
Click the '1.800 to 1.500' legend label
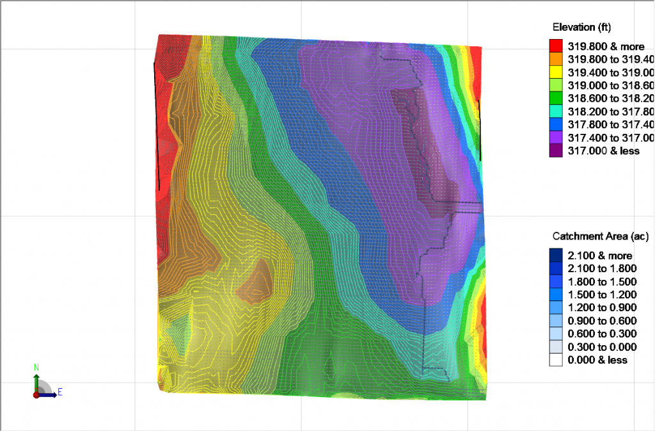[x=603, y=281]
